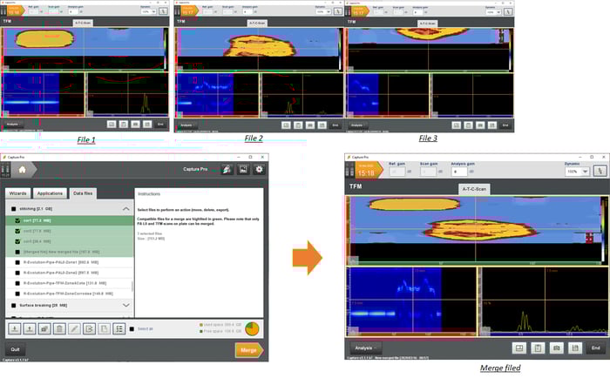Click the camera screenshot icon in Merge file window
The image size is (610, 378).
[556, 348]
